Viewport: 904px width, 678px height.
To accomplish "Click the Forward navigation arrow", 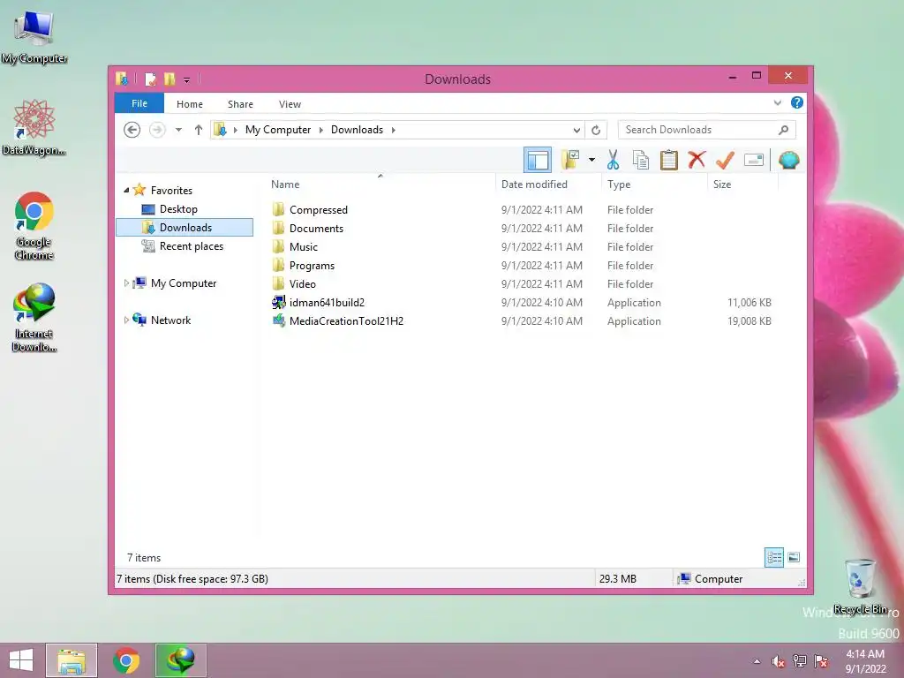I will [x=157, y=130].
